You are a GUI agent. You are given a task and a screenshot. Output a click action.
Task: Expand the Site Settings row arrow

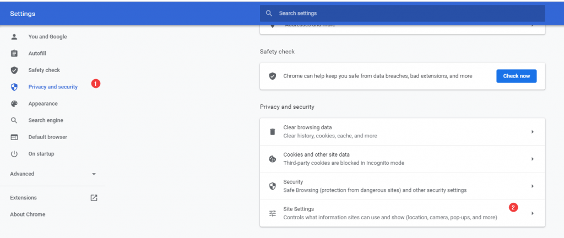(x=533, y=213)
